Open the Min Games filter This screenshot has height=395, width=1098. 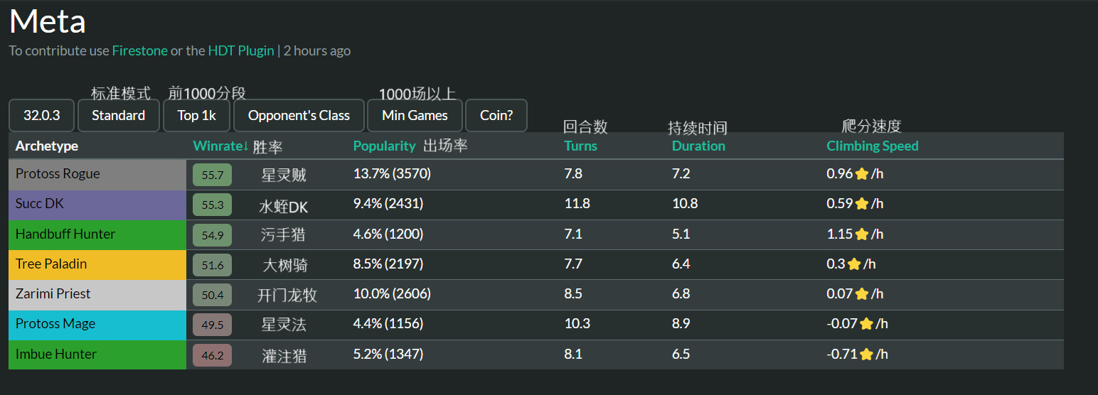point(415,115)
